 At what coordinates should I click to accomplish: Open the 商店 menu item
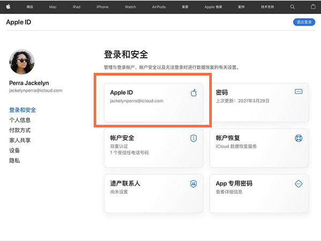click(29, 7)
